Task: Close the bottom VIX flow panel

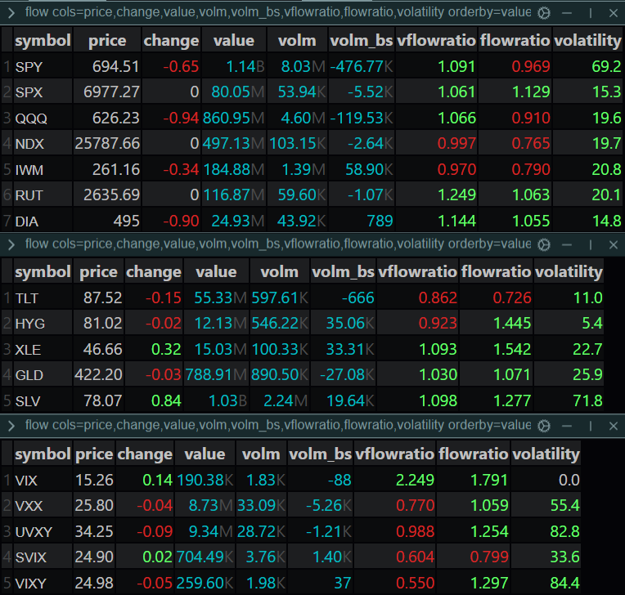Action: point(614,426)
